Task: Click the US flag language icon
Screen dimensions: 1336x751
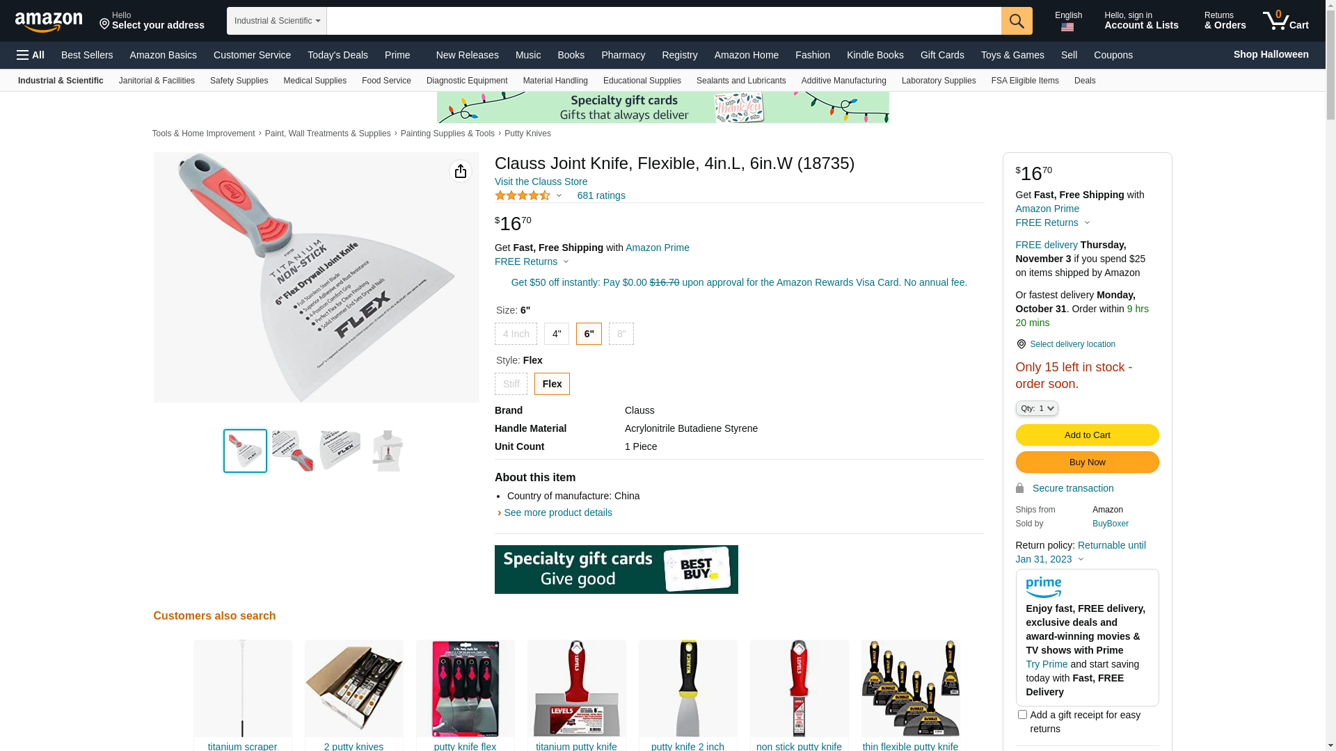Action: tap(1067, 27)
